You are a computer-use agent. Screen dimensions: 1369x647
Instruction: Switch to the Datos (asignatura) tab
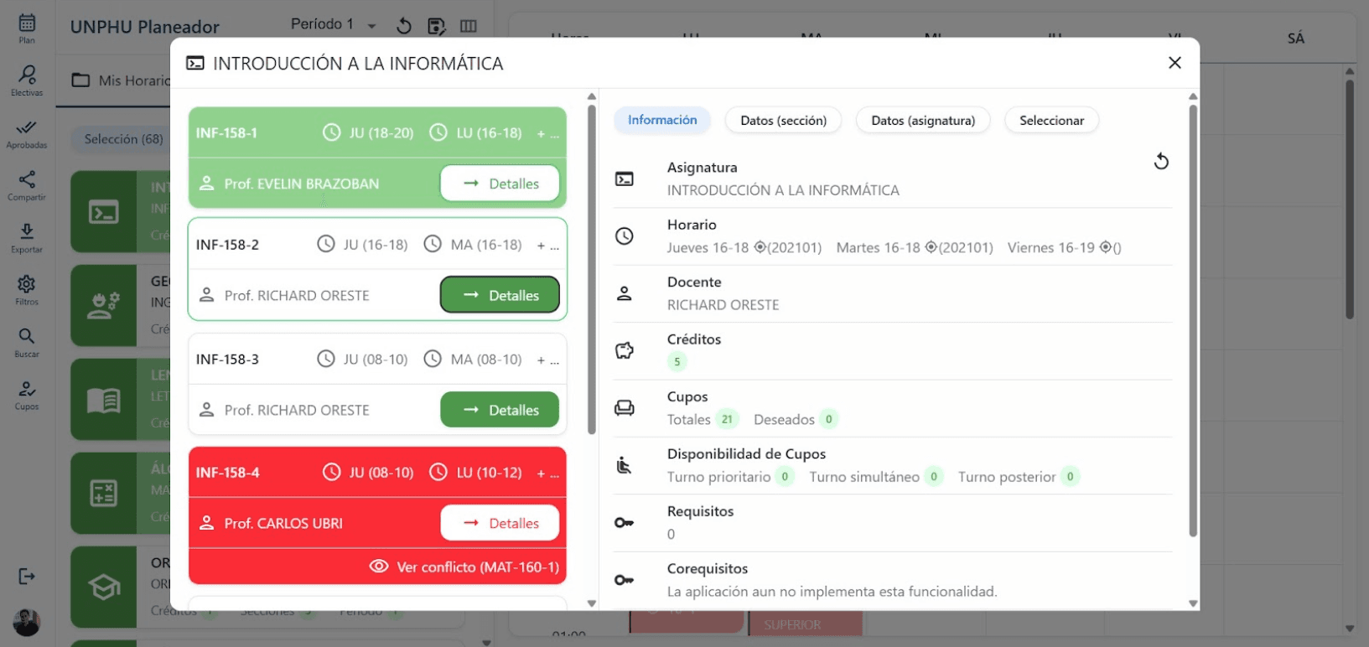923,120
